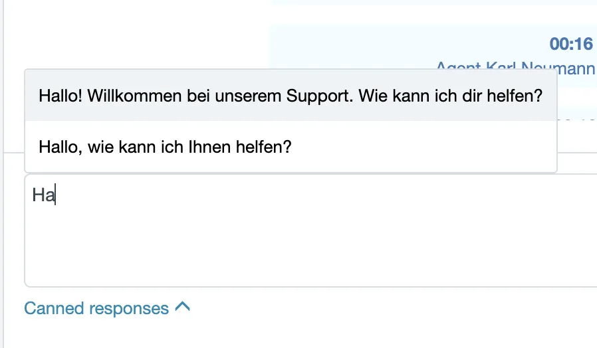
Task: Choose "Hallo, wie kann ich Ihnen helfen?"
Action: pyautogui.click(x=291, y=147)
